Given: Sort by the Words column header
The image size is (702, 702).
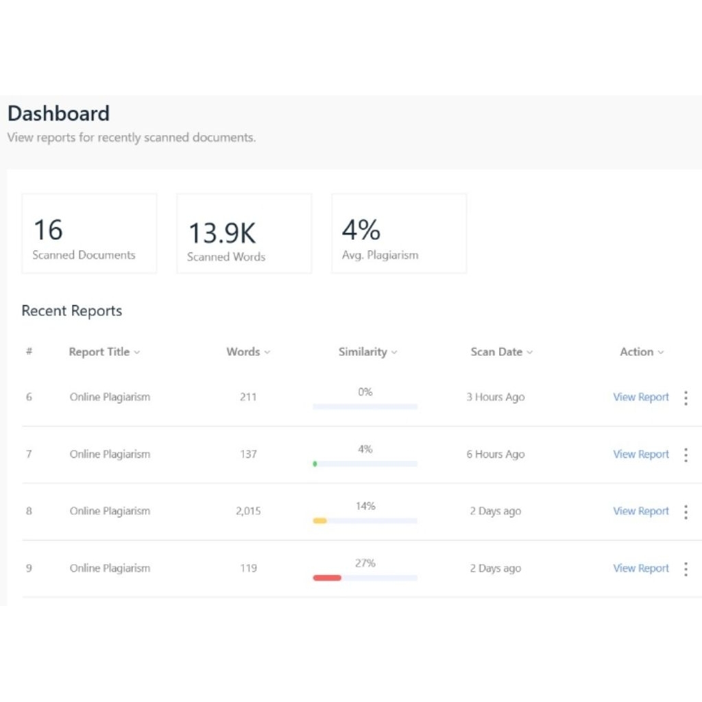Looking at the screenshot, I should coord(248,352).
